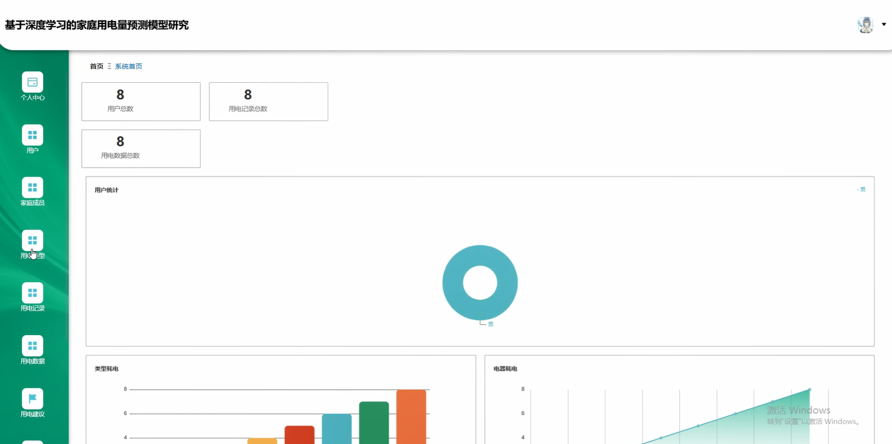Click the 类型耗电 chart title
The image size is (892, 444).
106,369
